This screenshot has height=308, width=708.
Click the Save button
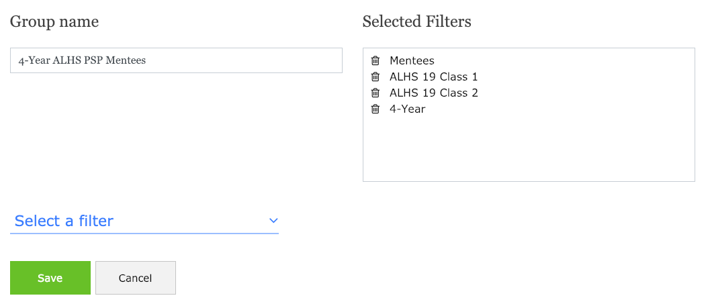coord(50,278)
